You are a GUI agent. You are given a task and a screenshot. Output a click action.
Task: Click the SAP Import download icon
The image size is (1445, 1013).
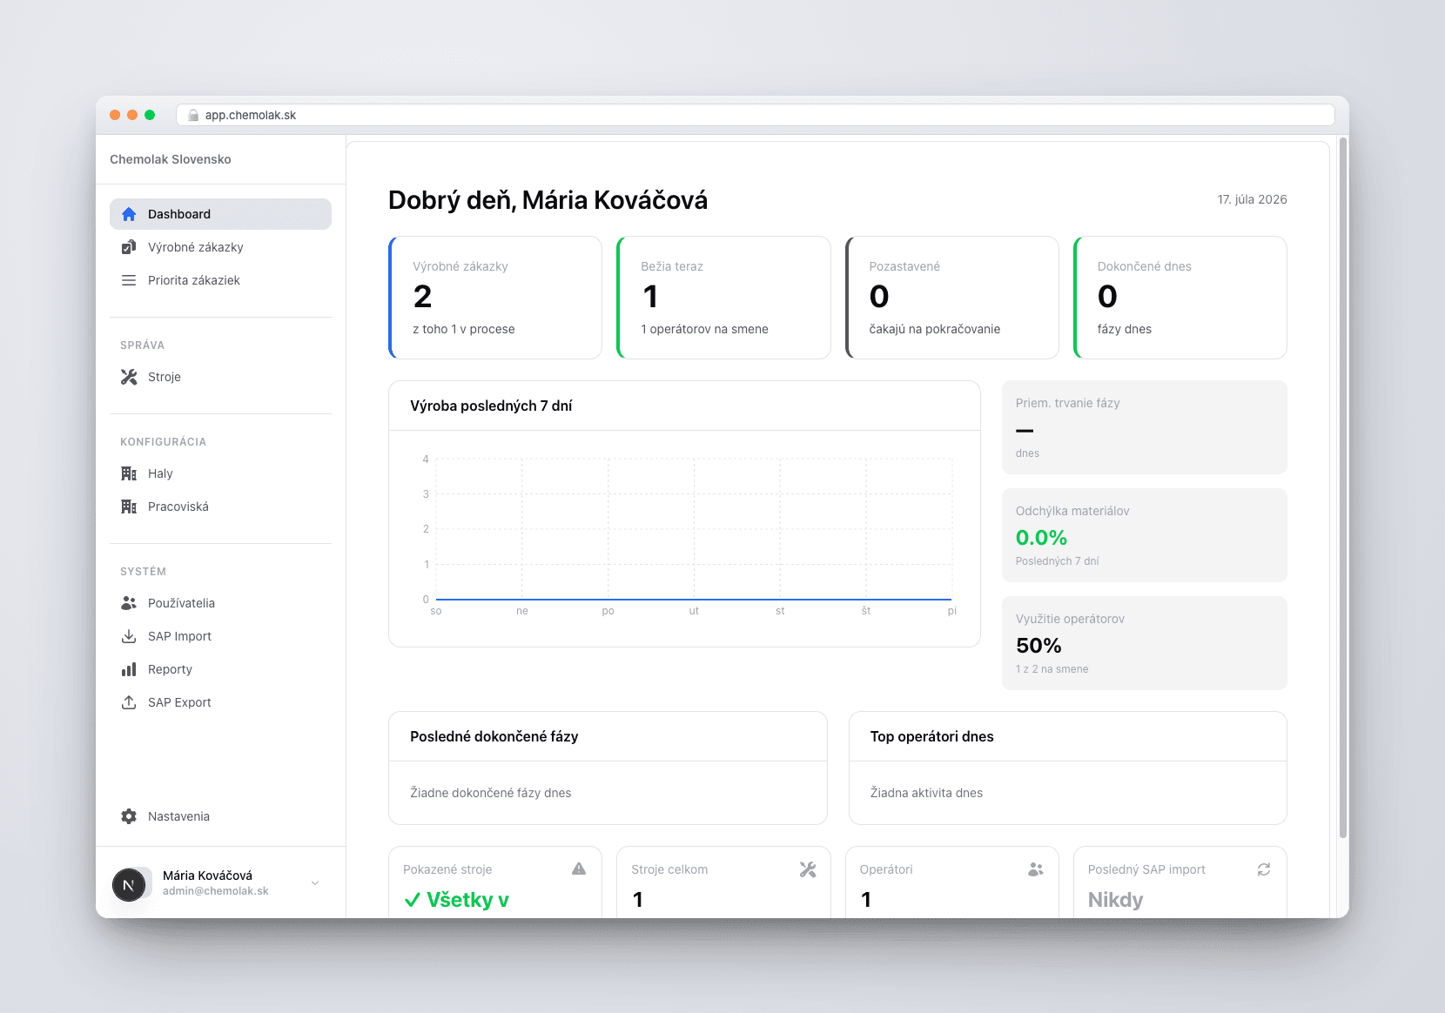coord(129,636)
